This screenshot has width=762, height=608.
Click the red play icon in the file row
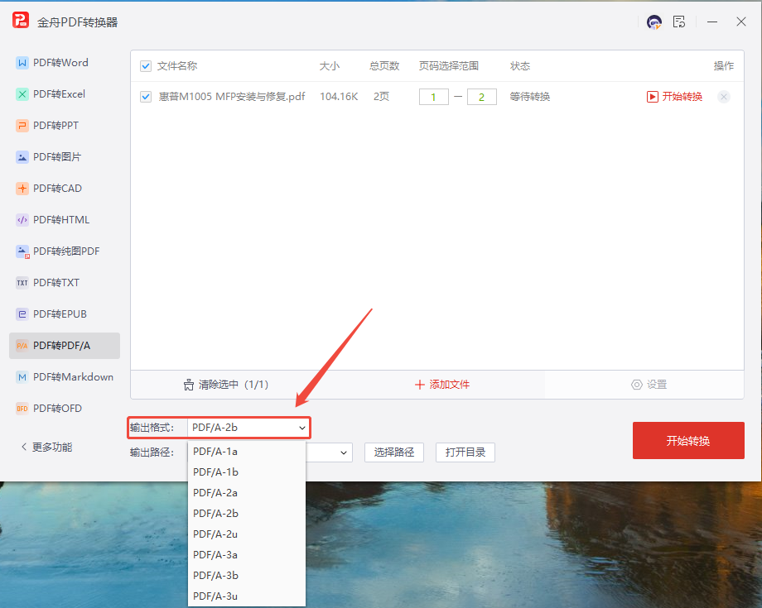click(x=652, y=97)
